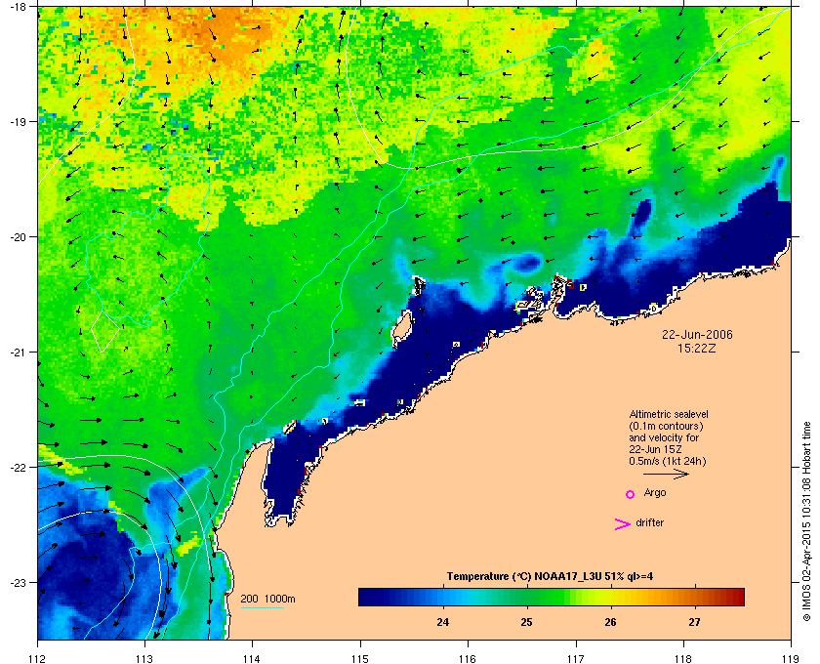Click the magenta Argo circle legend symbol

631,494
